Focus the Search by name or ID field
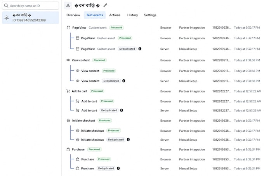This screenshot has height=176, width=264. [x=30, y=6]
